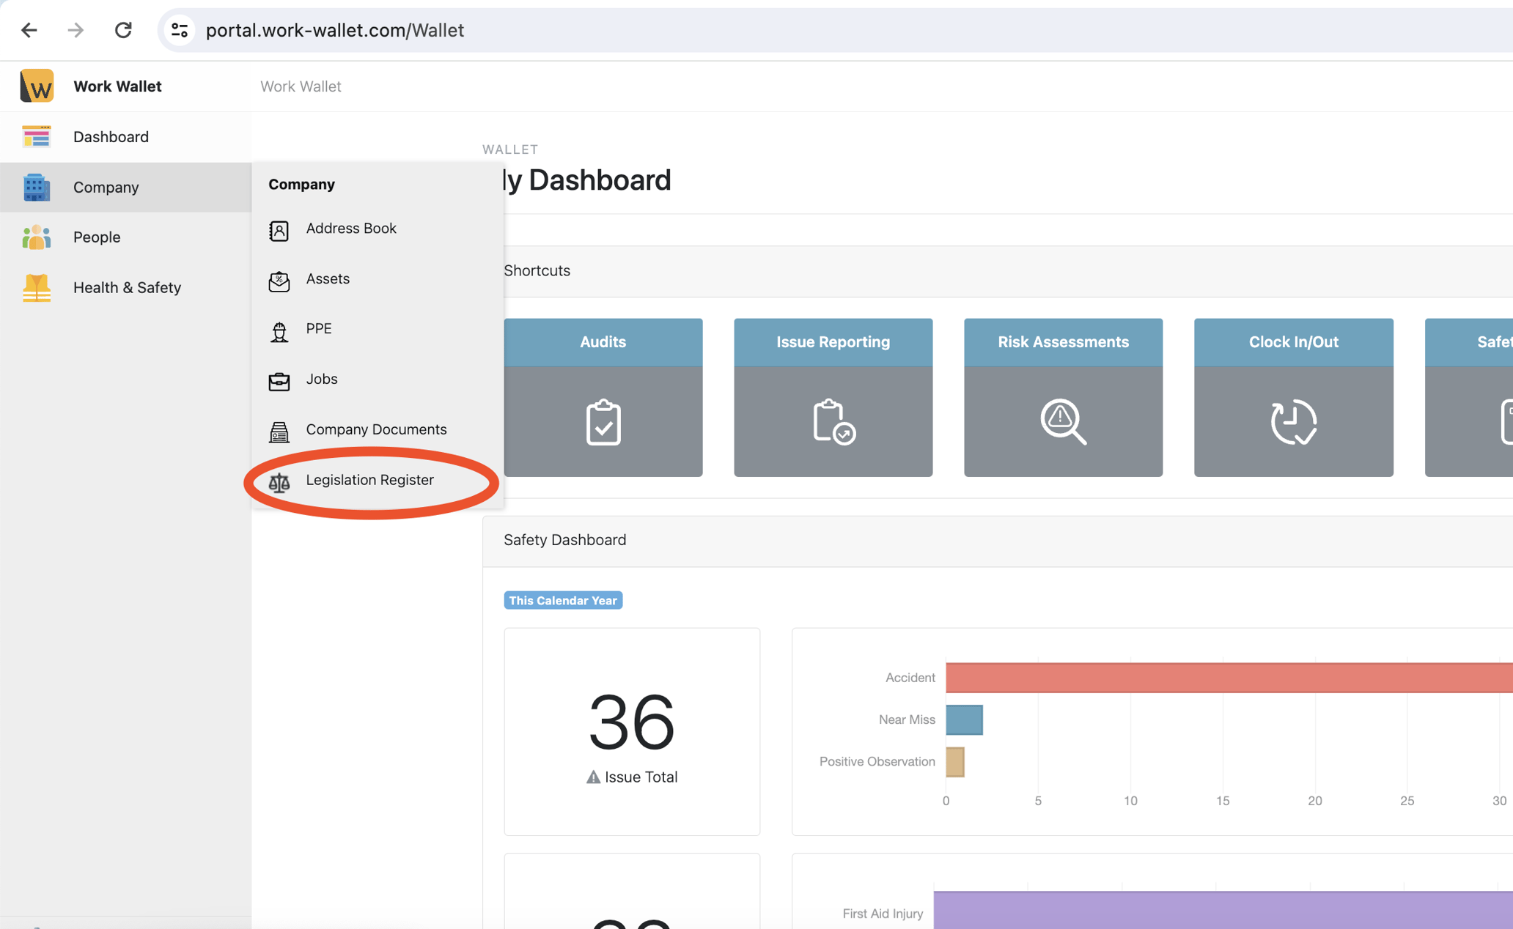Open Address Book from Company menu

350,229
